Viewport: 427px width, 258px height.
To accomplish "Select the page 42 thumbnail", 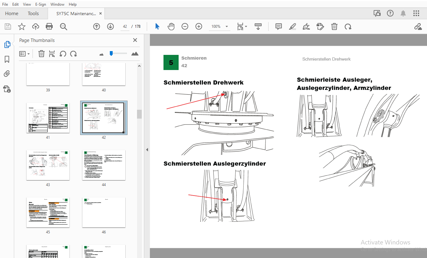I will tap(104, 118).
